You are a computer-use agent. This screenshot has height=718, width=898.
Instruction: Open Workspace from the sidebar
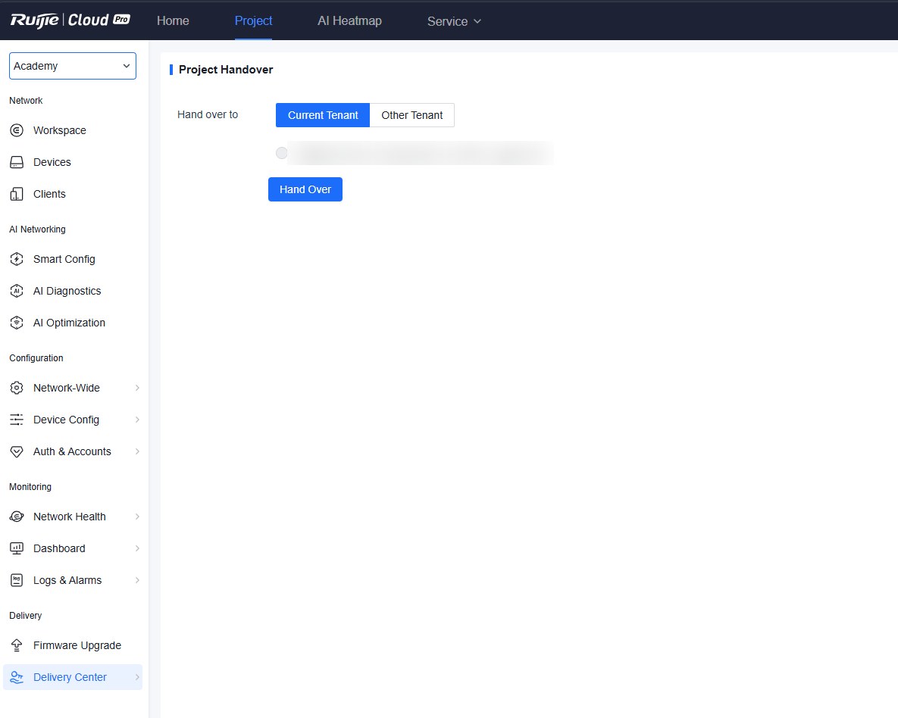(73, 130)
